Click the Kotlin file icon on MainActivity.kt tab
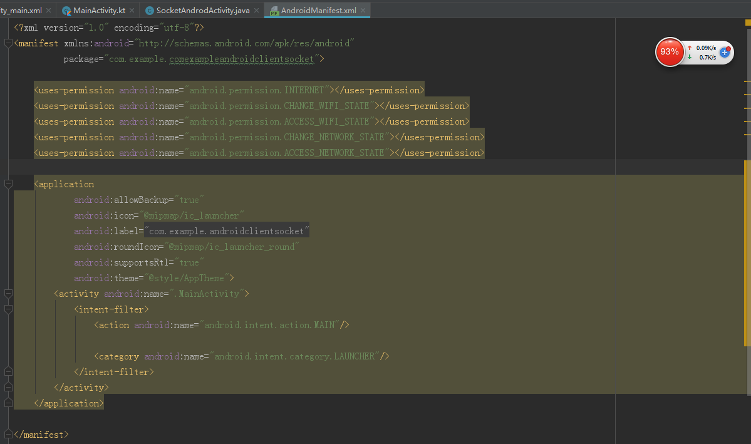 pos(66,11)
